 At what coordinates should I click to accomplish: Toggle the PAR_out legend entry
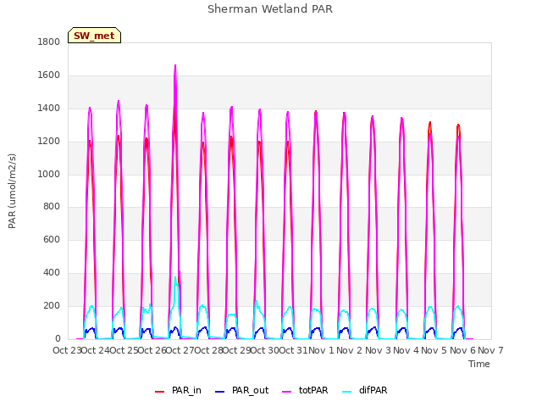(x=241, y=390)
